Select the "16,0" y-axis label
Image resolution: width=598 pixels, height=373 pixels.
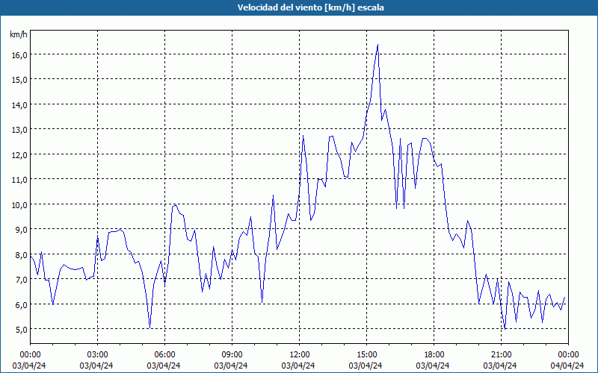pyautogui.click(x=19, y=54)
